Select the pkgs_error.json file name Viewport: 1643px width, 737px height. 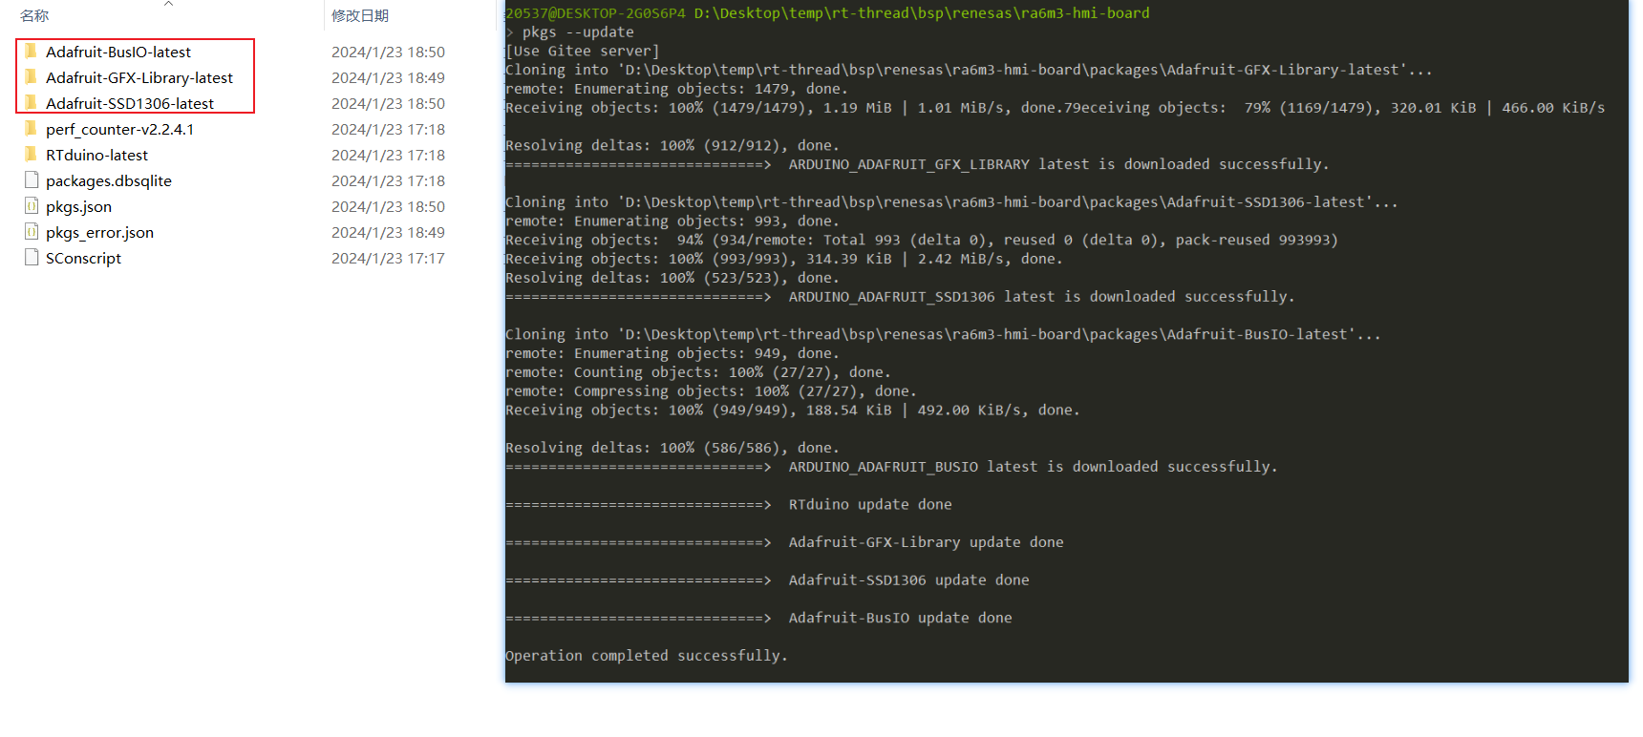pos(99,232)
